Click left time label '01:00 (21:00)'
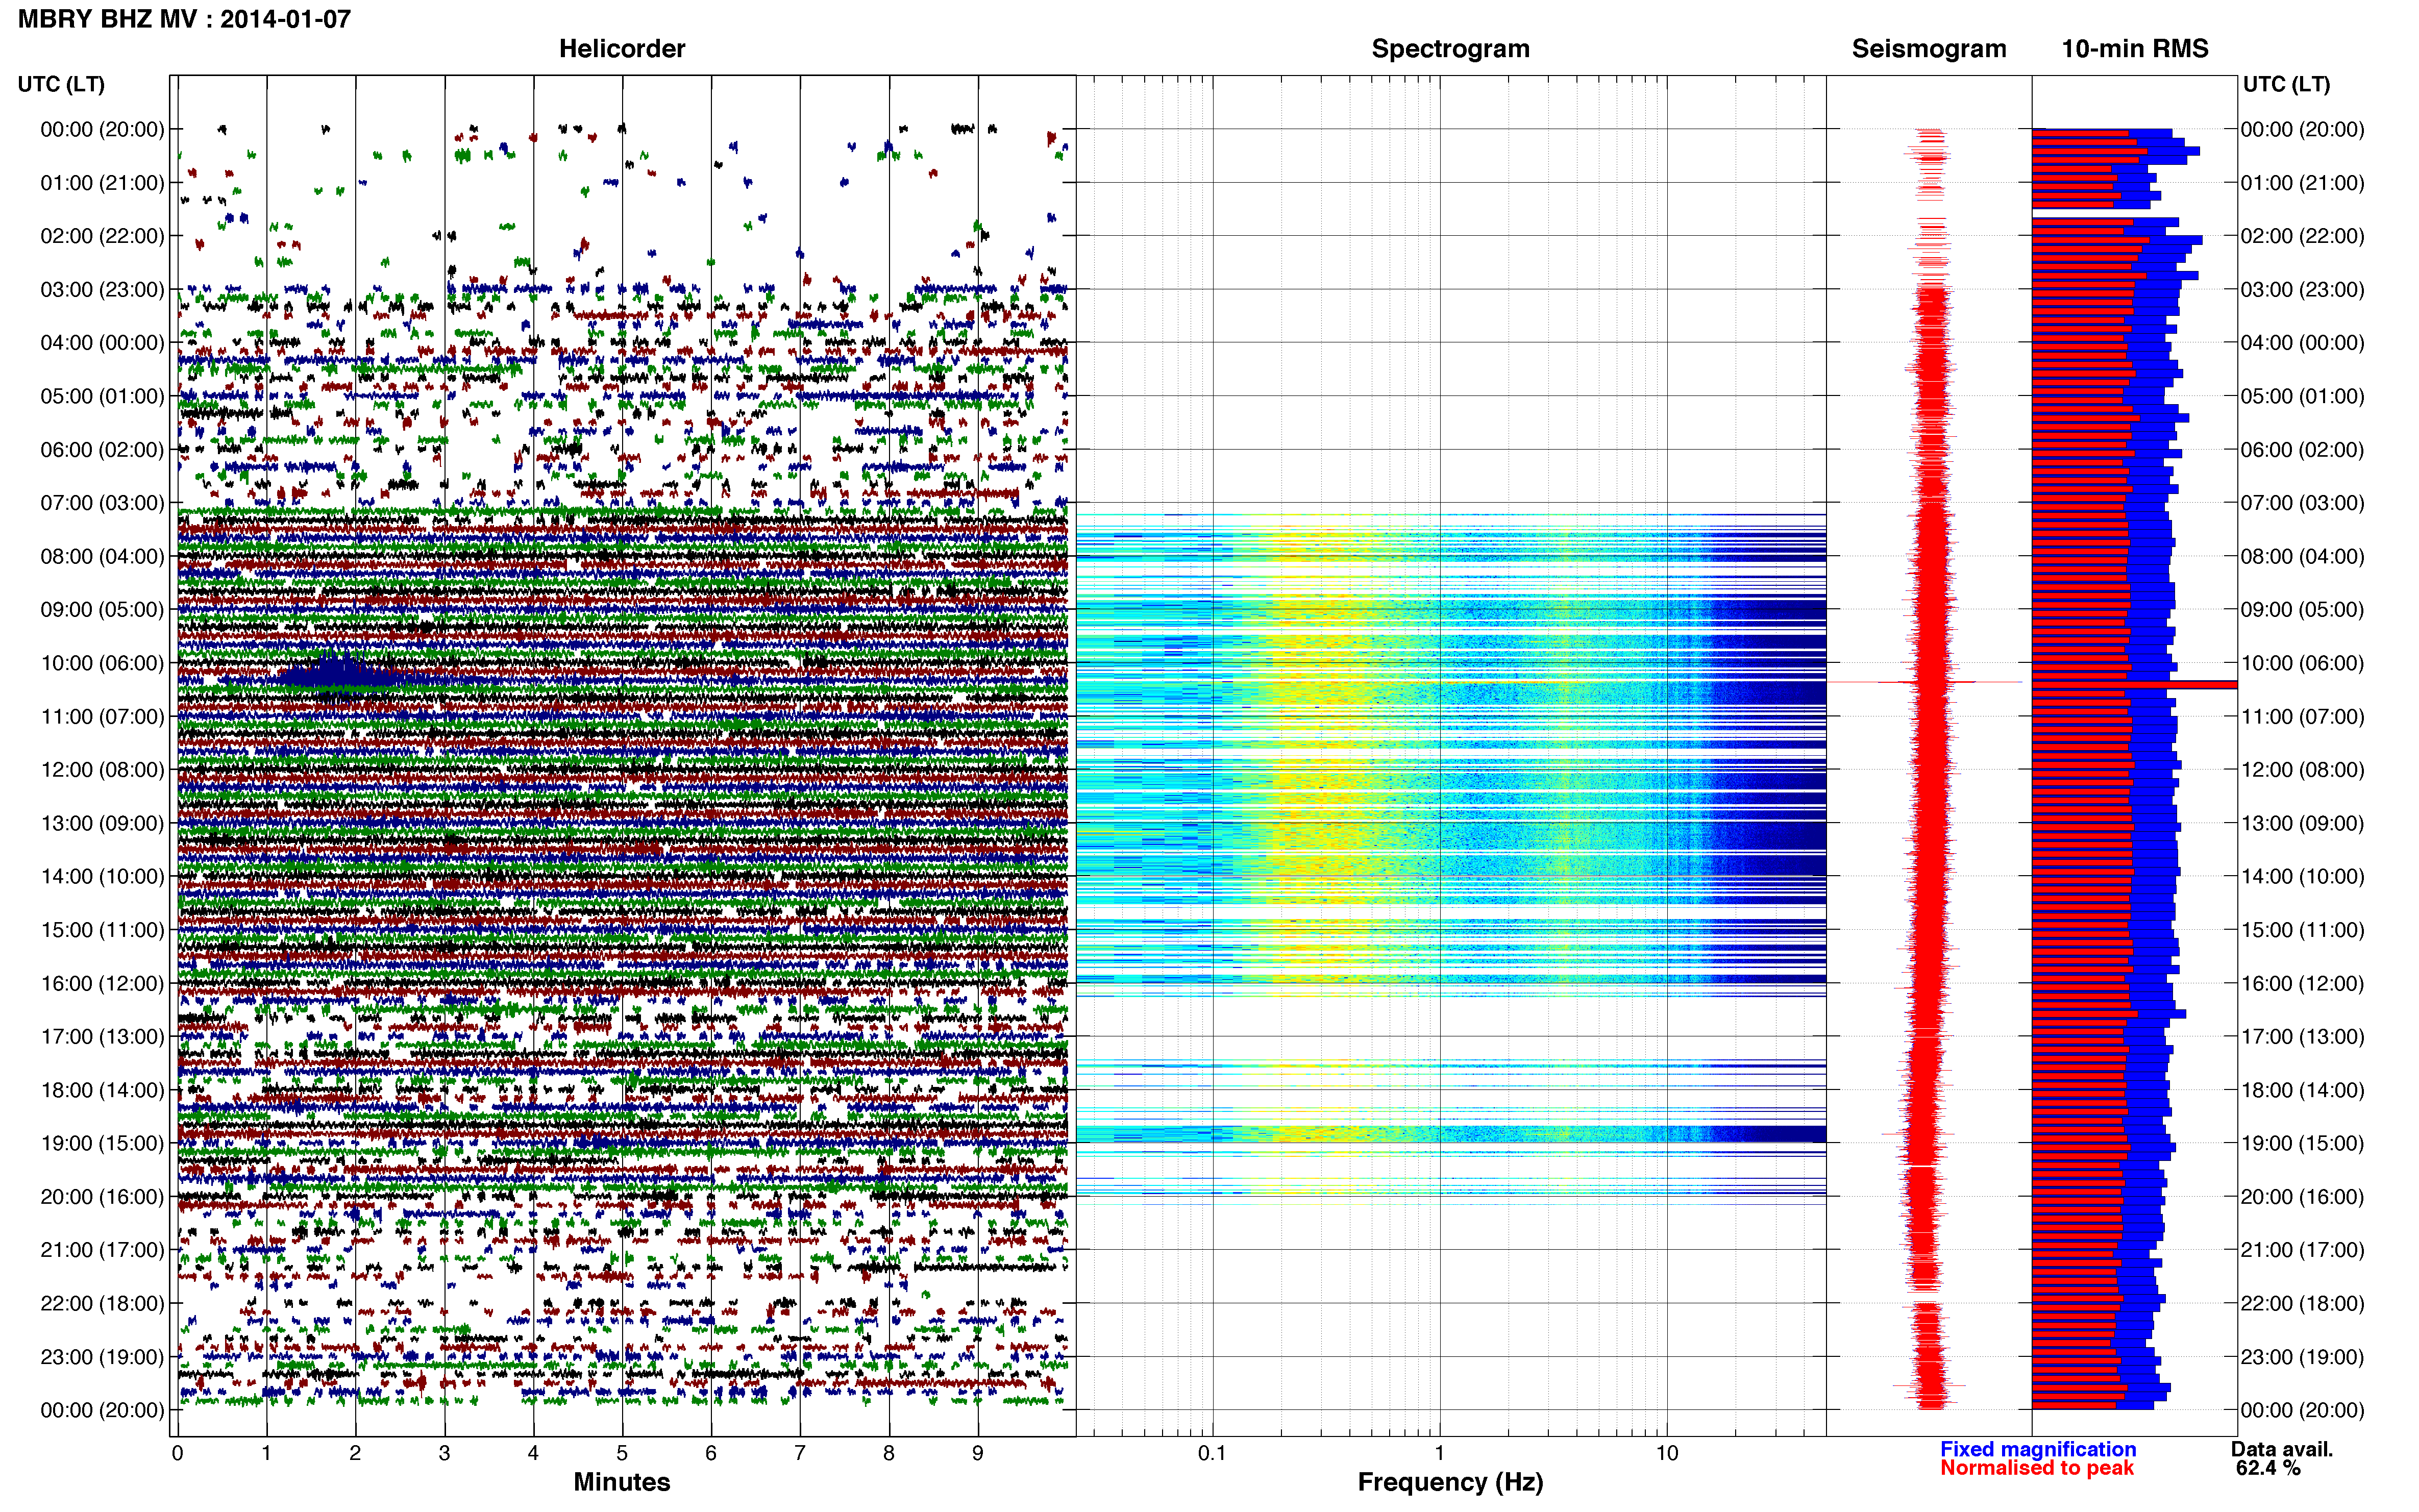2419x1512 pixels. click(102, 183)
